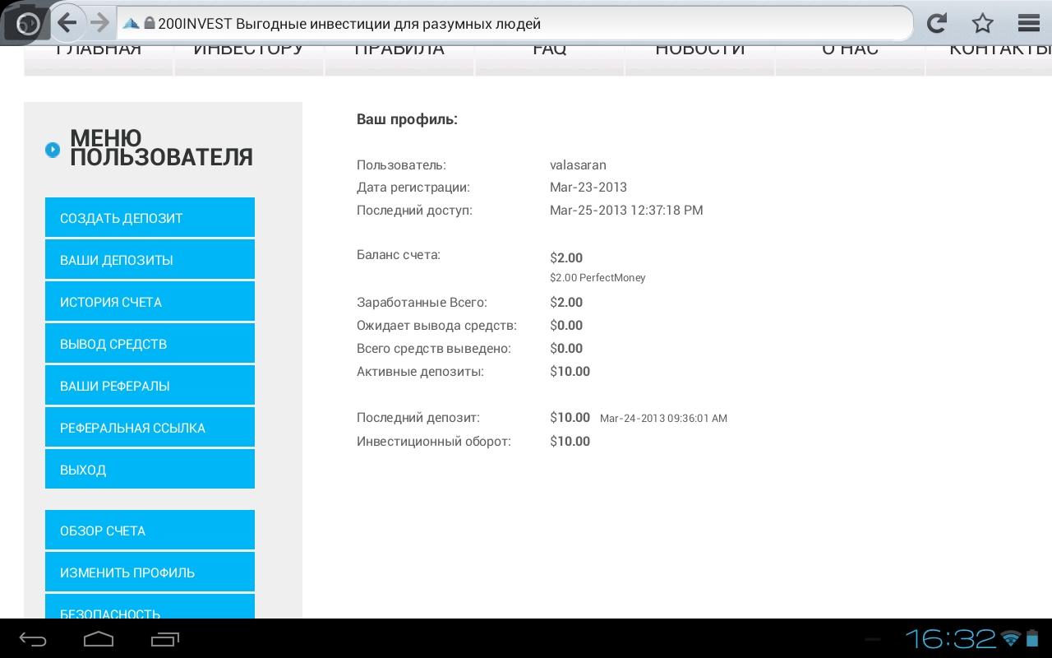Tap the browser forward arrow
Image resolution: width=1052 pixels, height=658 pixels.
click(99, 23)
